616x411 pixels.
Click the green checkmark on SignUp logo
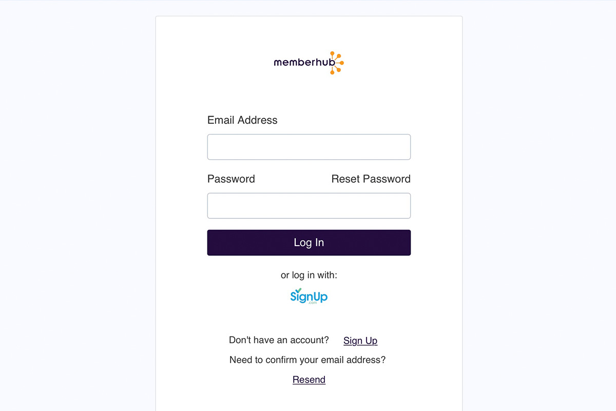(x=298, y=290)
